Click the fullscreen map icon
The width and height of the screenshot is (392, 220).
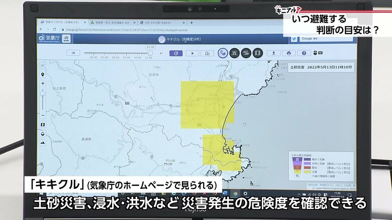click(x=43, y=65)
